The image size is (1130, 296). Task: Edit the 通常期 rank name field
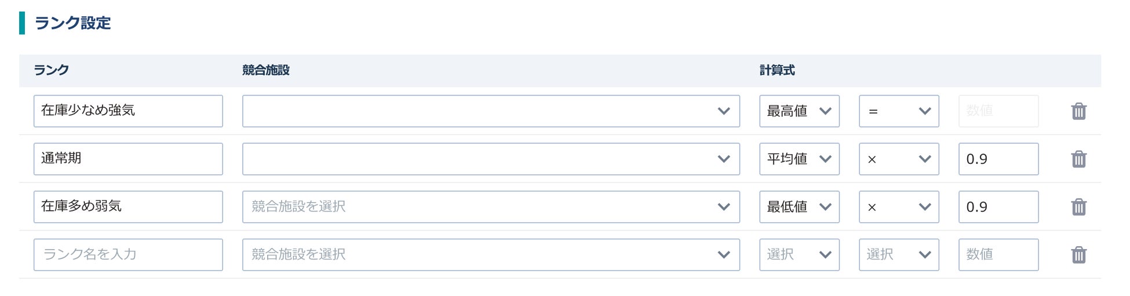(128, 159)
